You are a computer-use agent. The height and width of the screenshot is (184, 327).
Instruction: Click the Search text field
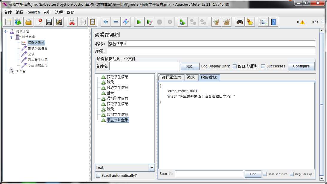[209, 174]
